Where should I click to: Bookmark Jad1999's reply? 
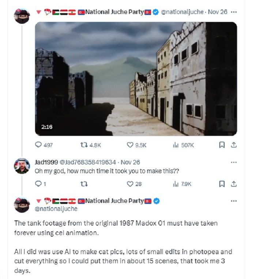click(x=222, y=184)
